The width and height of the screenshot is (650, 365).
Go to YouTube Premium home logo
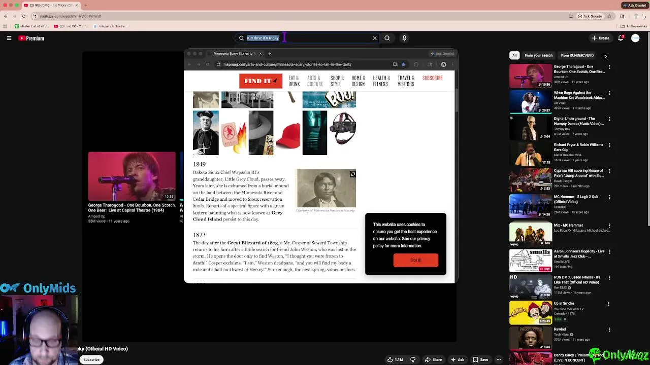[31, 38]
